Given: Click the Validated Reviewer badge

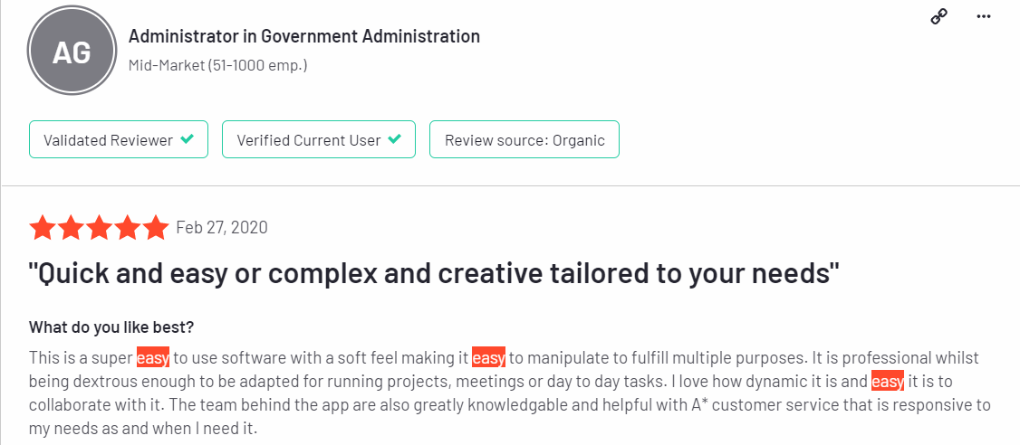Looking at the screenshot, I should [119, 139].
